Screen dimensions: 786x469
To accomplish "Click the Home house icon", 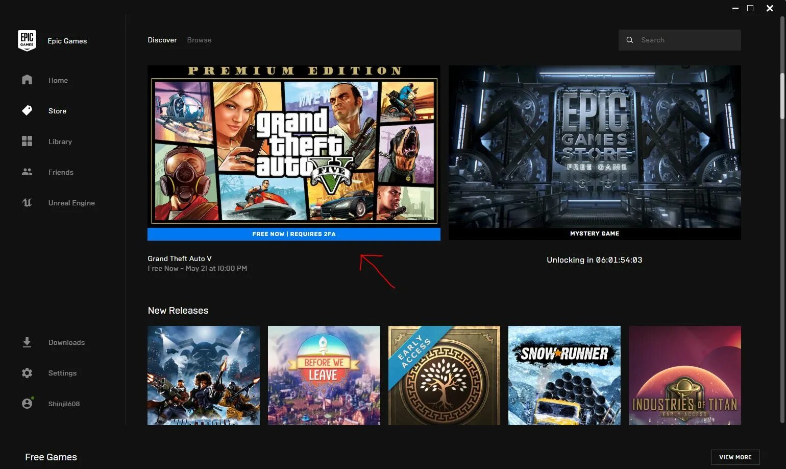I will pyautogui.click(x=27, y=80).
